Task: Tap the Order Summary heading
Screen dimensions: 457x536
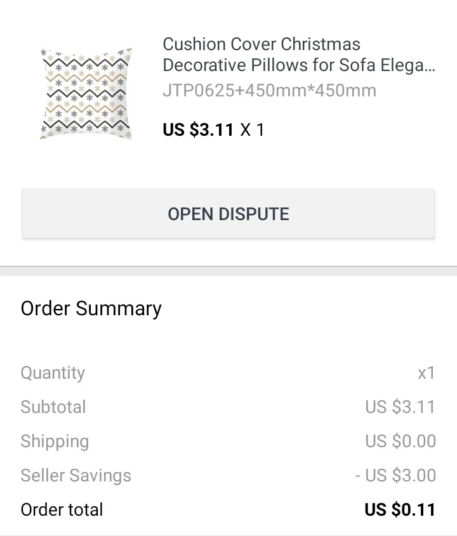Action: click(x=91, y=309)
